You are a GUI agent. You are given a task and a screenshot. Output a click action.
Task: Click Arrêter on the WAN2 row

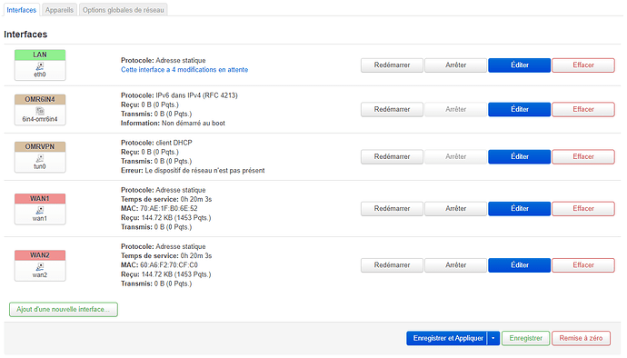(x=456, y=265)
